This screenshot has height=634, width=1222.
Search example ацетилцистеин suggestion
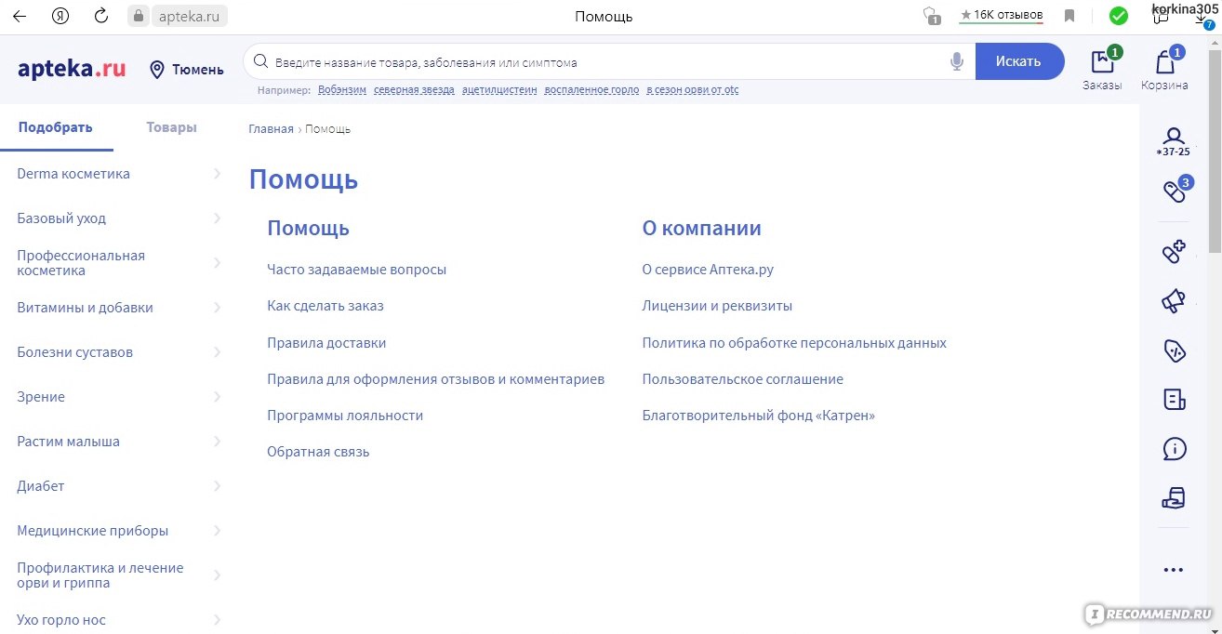pyautogui.click(x=499, y=90)
